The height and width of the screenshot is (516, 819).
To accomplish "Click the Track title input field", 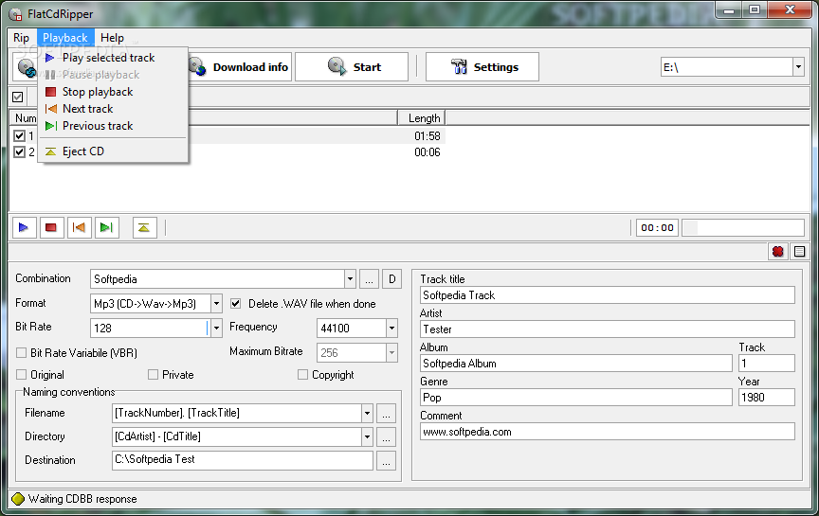I will coord(608,295).
